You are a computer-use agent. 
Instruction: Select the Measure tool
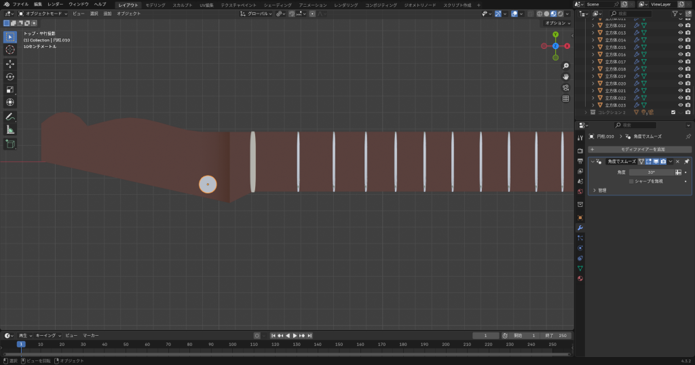point(10,129)
